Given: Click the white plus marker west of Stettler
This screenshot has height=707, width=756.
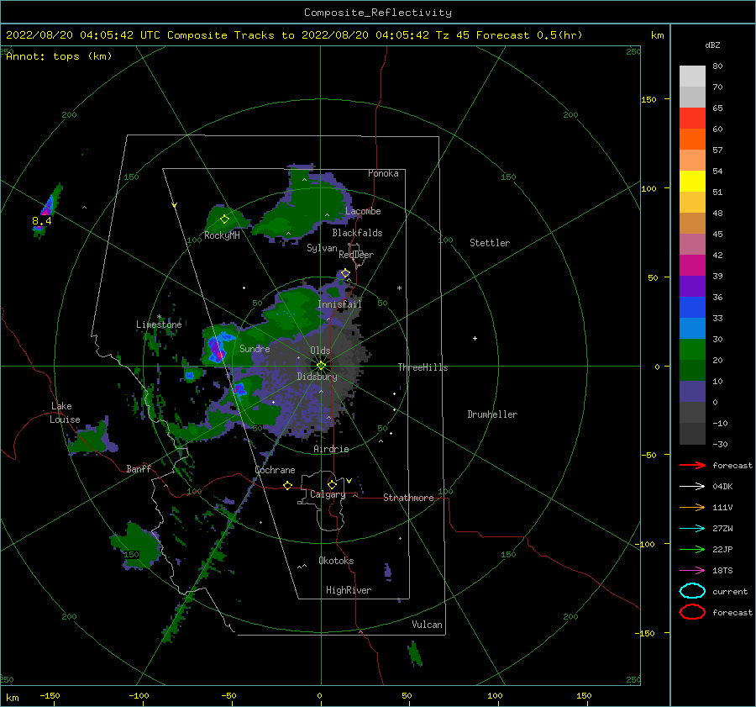Looking at the screenshot, I should [x=475, y=338].
